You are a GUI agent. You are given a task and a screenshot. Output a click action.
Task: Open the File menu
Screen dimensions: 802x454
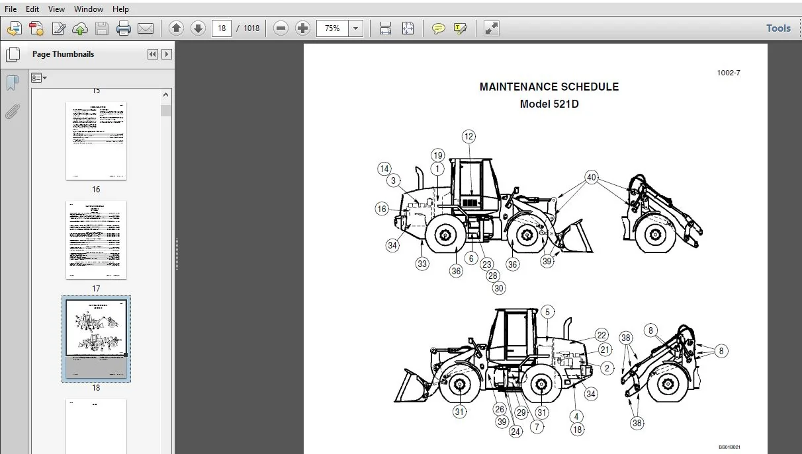click(11, 9)
